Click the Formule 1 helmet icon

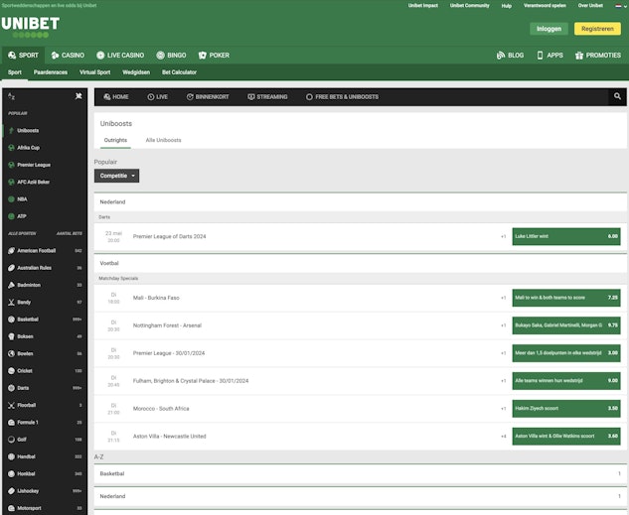pyautogui.click(x=11, y=423)
